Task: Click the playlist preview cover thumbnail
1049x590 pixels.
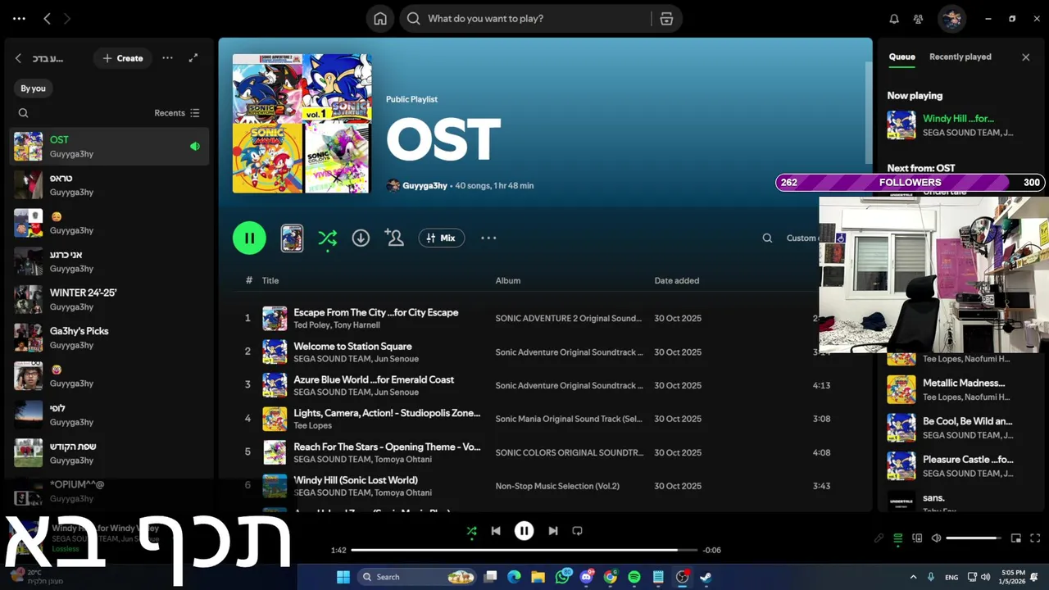Action: (292, 238)
